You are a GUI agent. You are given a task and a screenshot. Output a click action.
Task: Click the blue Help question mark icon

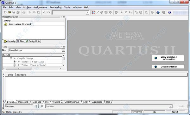[x=169, y=12]
